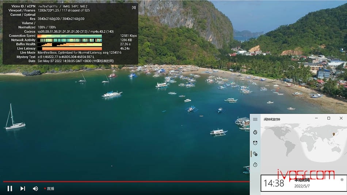Minimize the Alarms & Clock window
The height and width of the screenshot is (195, 347).
316,118
